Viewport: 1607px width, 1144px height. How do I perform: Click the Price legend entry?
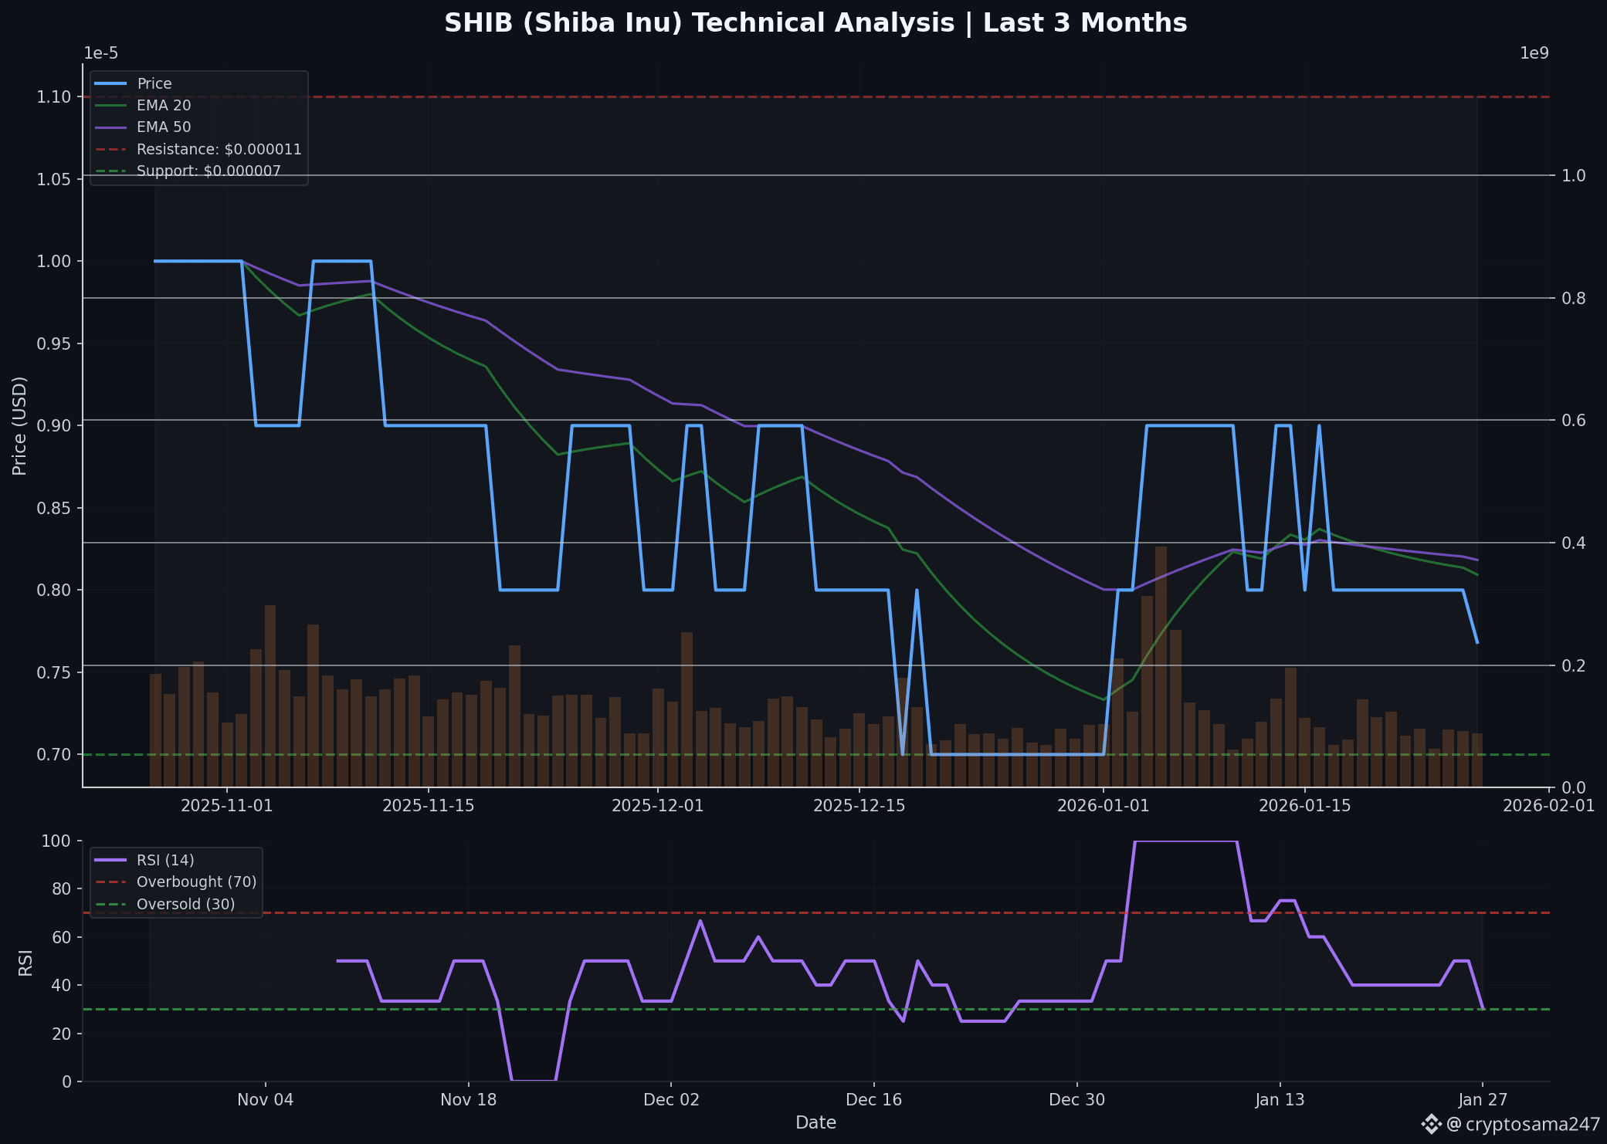(154, 83)
